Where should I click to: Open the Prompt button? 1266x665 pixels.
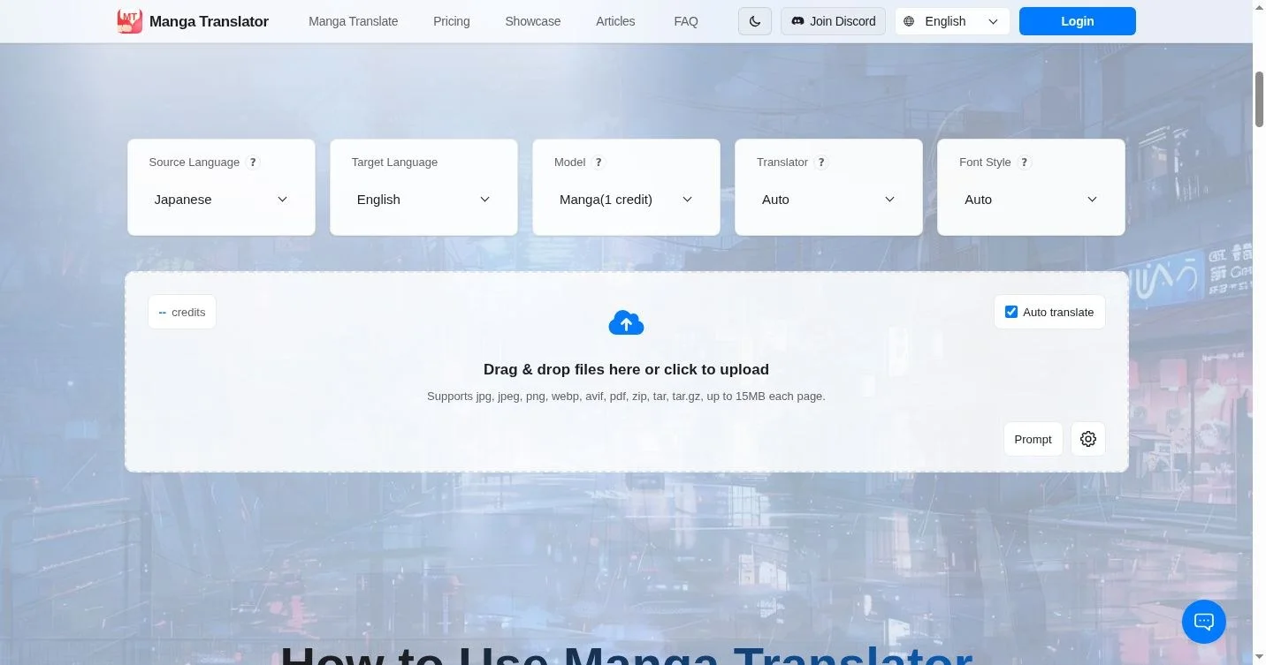click(1033, 439)
